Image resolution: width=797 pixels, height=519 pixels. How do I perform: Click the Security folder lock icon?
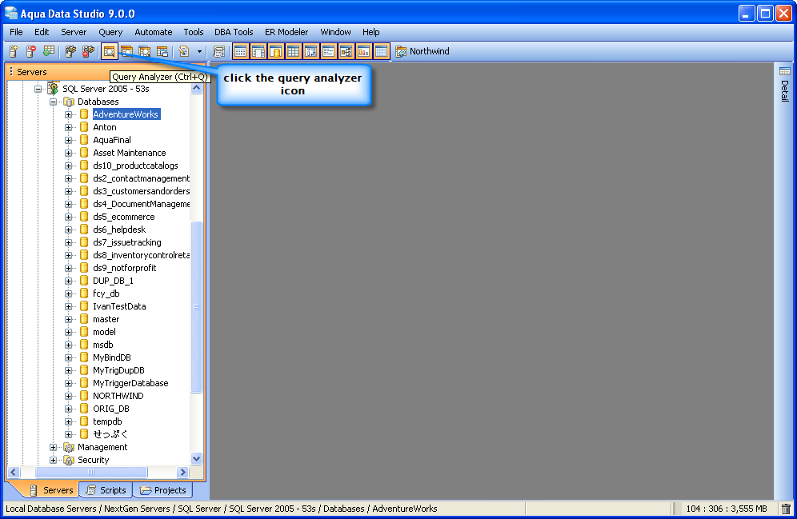(69, 460)
